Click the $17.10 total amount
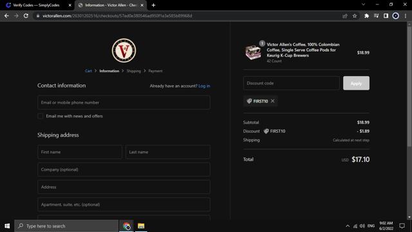 point(360,159)
